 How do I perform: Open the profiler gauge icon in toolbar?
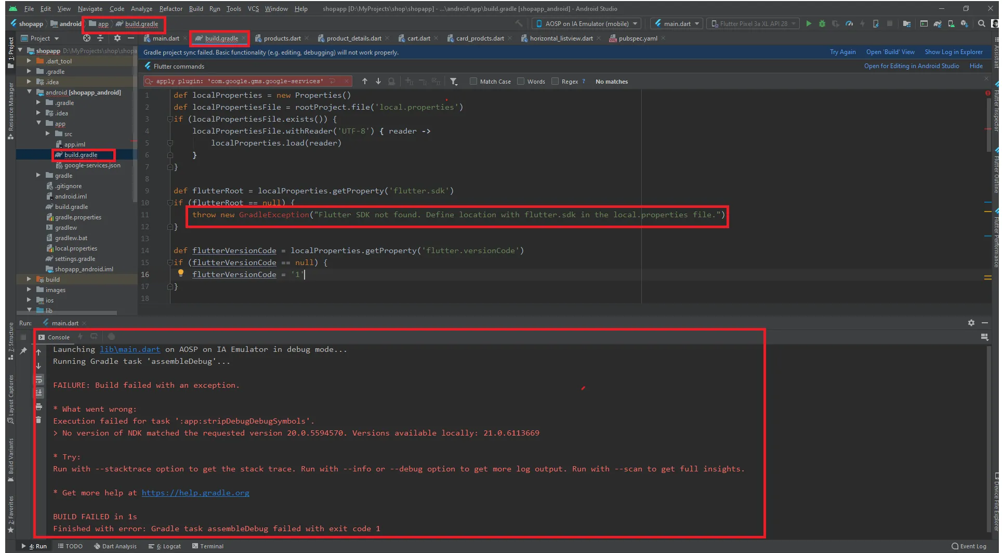tap(849, 23)
